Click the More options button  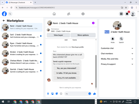click(83, 35)
